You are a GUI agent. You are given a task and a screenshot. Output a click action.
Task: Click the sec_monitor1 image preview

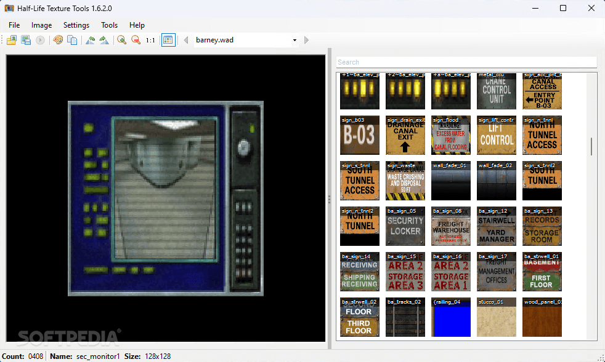pos(166,199)
